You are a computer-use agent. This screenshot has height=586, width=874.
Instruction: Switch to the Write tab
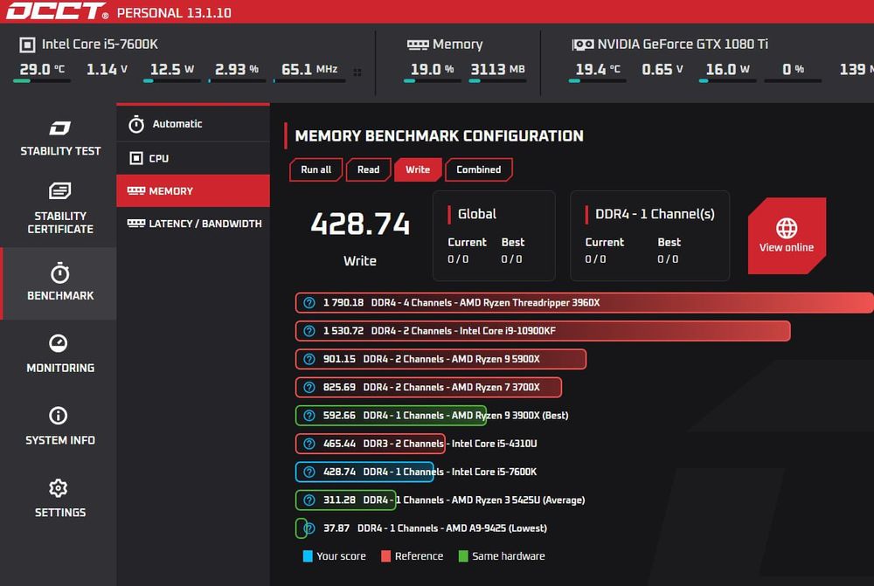tap(418, 169)
